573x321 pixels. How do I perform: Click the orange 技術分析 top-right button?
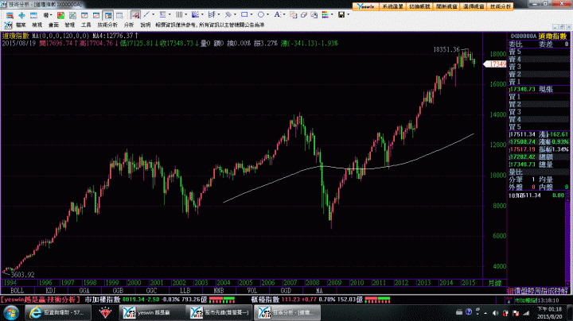coord(501,6)
